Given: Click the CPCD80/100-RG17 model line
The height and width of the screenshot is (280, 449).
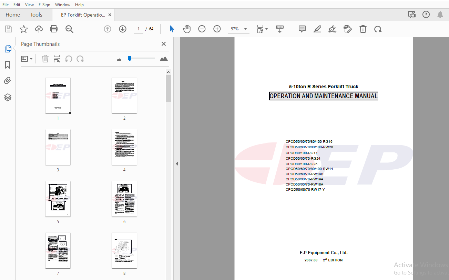Looking at the screenshot, I should coord(302,153).
